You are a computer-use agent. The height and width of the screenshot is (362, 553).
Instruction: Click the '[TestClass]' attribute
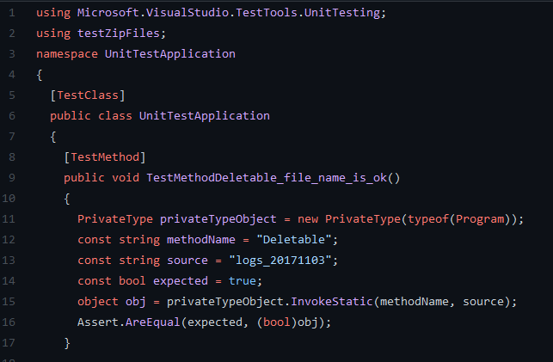[88, 95]
